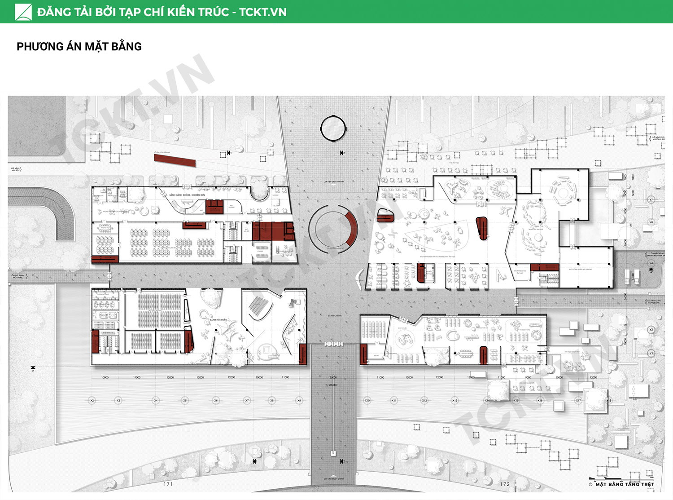Click the X13 grid axis bubble
Viewport: 673px width, 500px height.
point(455,400)
